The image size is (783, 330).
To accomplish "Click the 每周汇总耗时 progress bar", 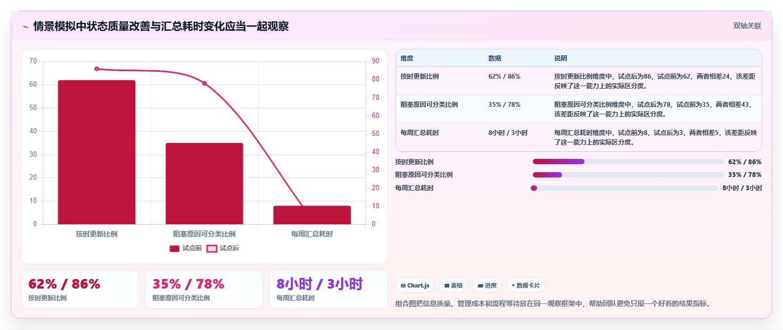I will coord(624,188).
